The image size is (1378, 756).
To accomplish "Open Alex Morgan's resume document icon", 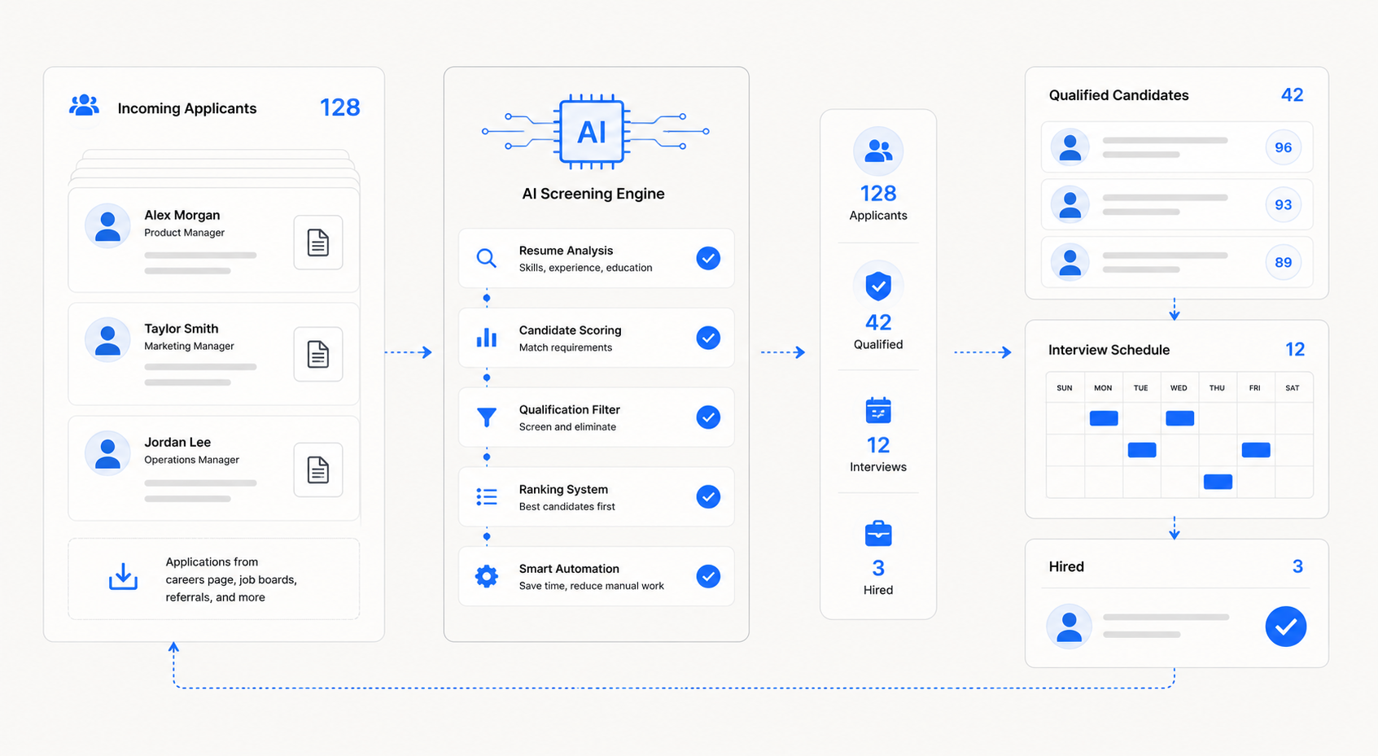I will point(318,243).
